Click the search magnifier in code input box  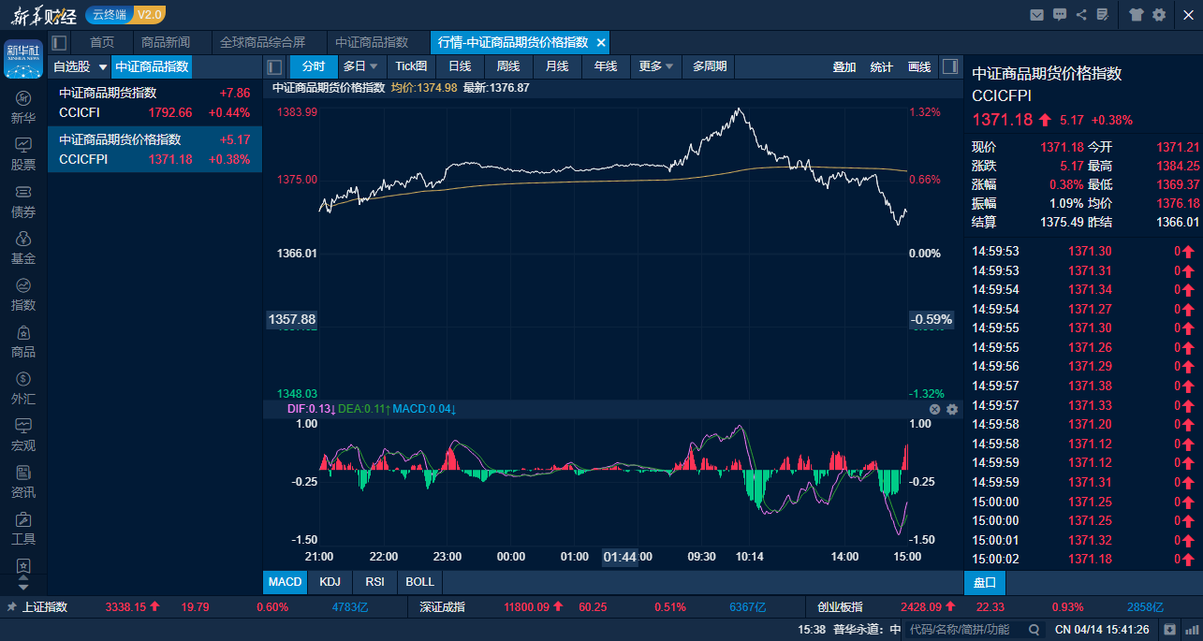tap(1034, 630)
